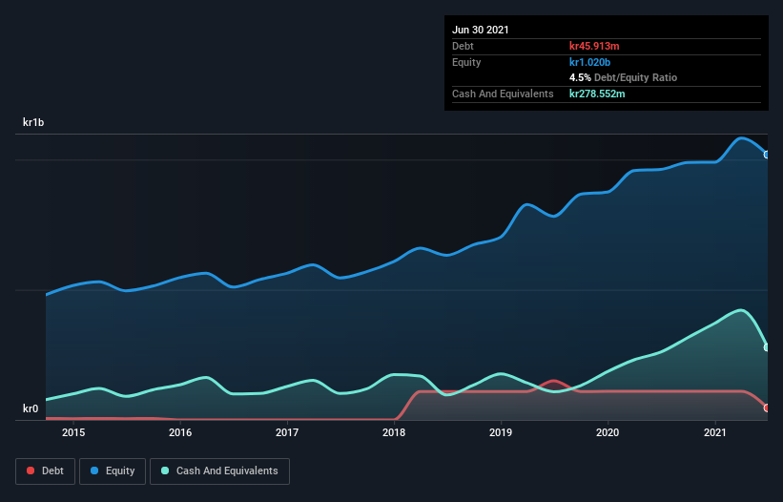The image size is (783, 502).
Task: Click the 4.5% Debt/Equity Ratio text
Action: 623,78
